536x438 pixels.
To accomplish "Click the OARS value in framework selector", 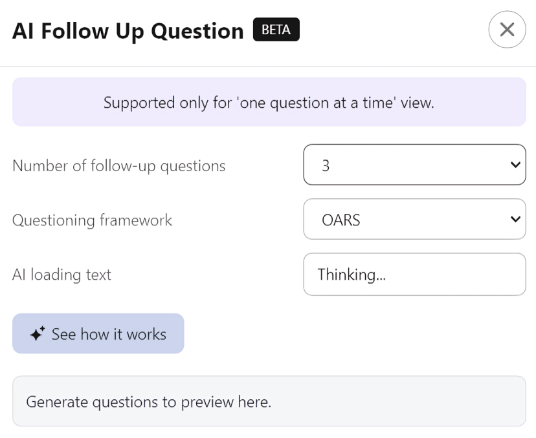I will point(341,220).
